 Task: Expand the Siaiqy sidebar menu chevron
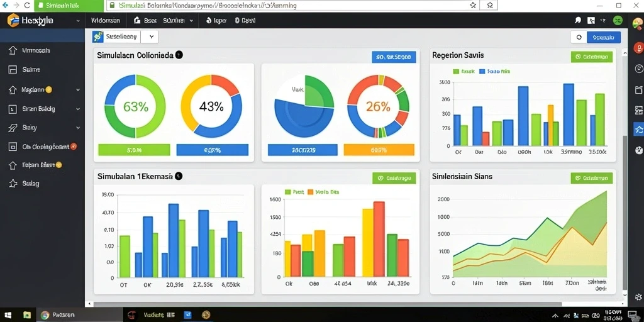pos(78,128)
